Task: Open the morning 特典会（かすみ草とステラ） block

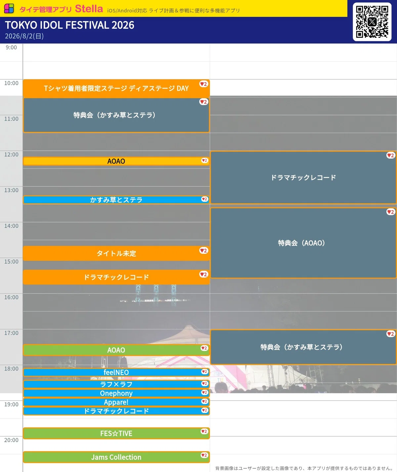Action: point(116,115)
